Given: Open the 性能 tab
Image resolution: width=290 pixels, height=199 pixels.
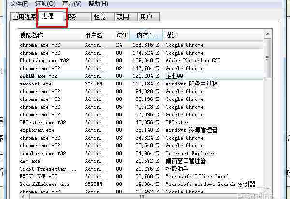Looking at the screenshot, I should coord(103,17).
